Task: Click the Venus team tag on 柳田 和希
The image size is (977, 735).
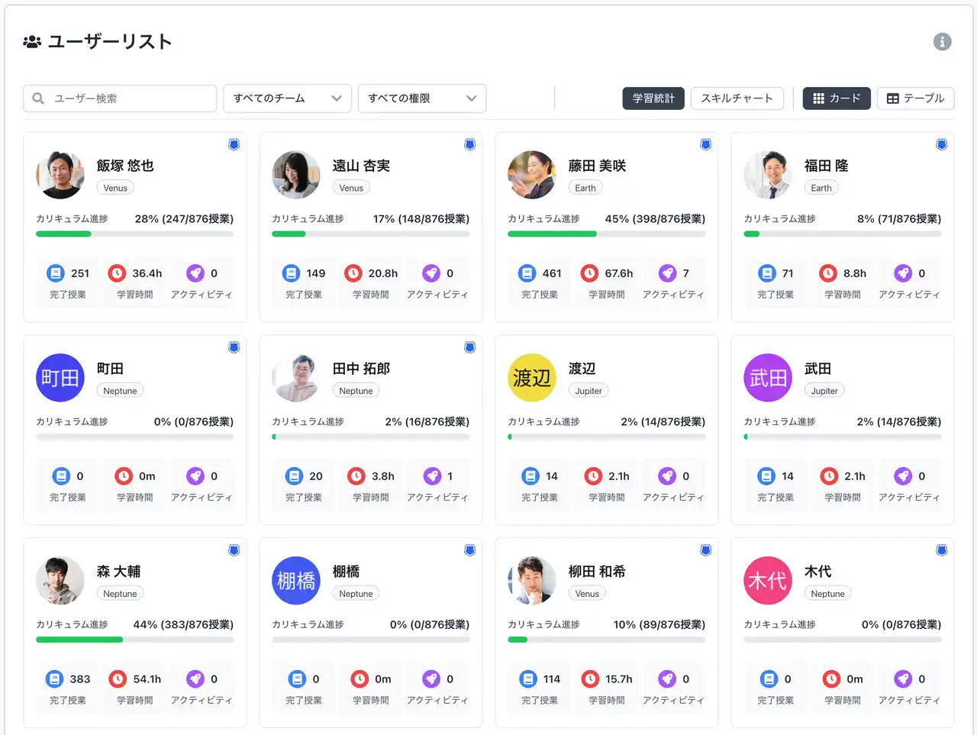Action: [587, 594]
